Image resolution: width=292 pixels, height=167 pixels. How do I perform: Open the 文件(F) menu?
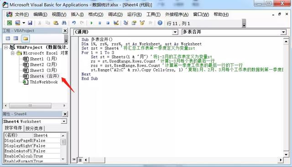click(x=22, y=15)
